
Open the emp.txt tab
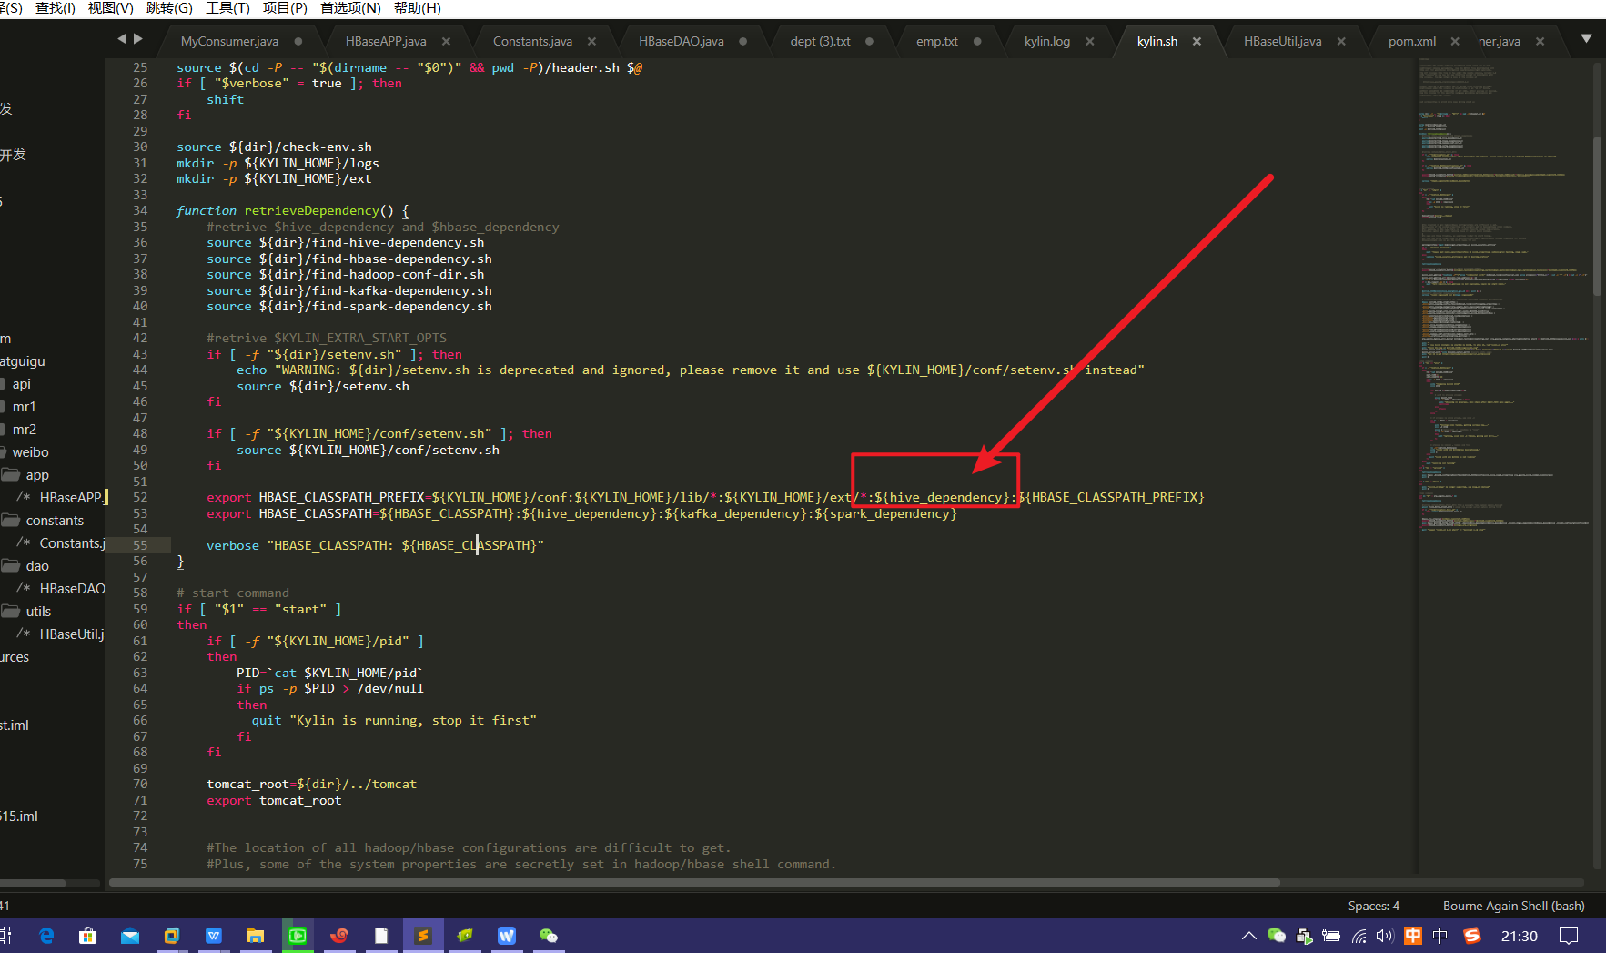click(x=936, y=41)
